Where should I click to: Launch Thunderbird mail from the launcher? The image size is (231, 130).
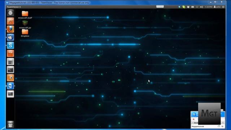pos(10,37)
